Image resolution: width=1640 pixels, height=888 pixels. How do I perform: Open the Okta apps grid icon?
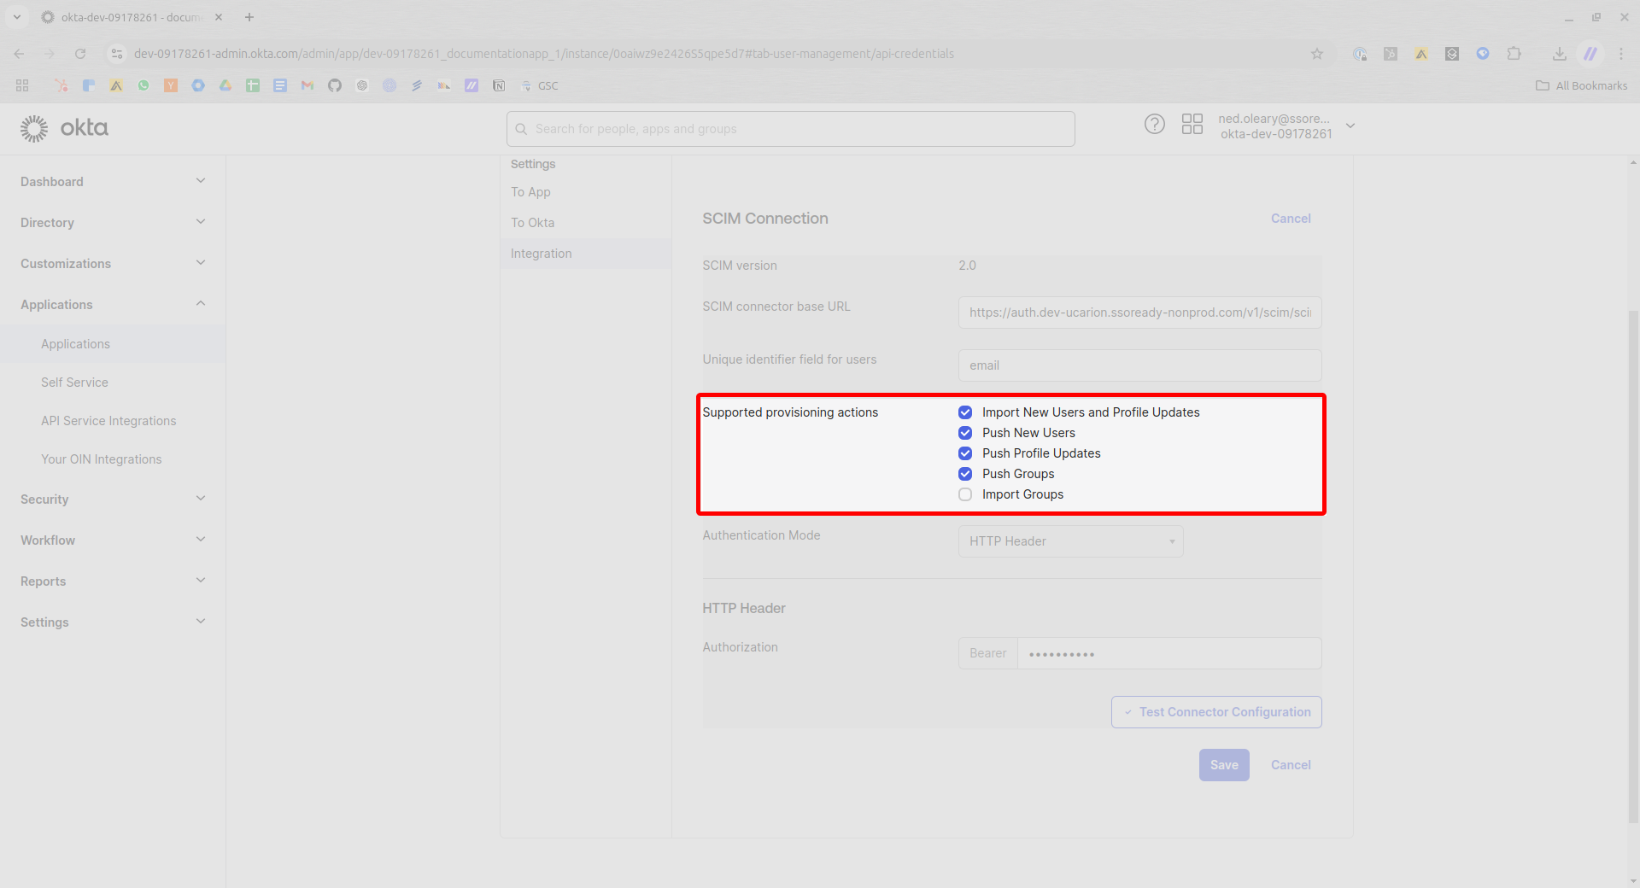point(1192,125)
